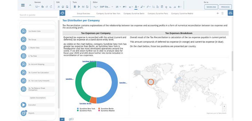Go to Modeling
The image size is (252, 121).
211,7
